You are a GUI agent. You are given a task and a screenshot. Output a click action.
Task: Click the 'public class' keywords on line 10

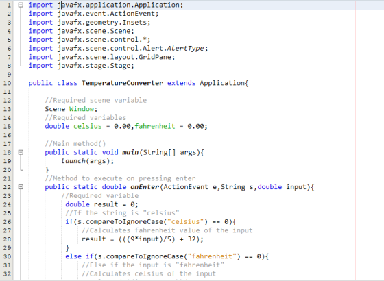[x=53, y=83]
